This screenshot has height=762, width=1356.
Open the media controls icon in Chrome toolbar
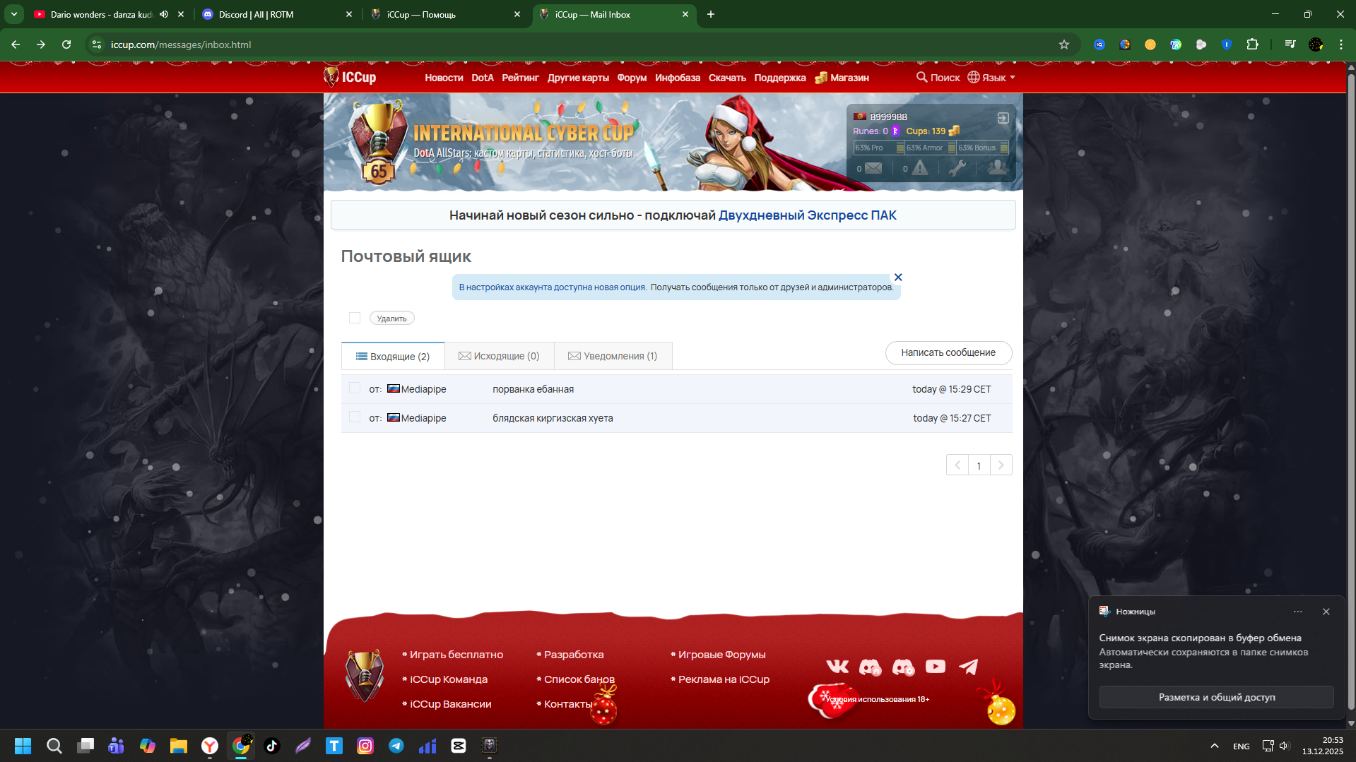pos(1290,44)
